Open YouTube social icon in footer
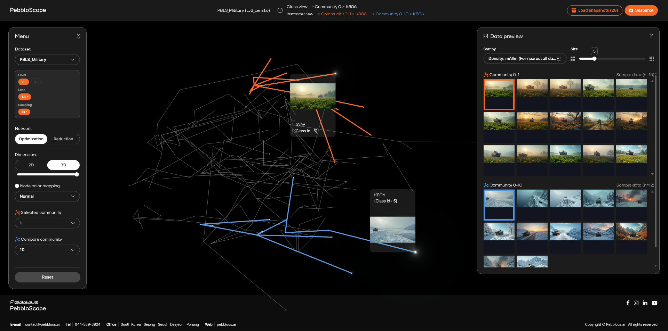The width and height of the screenshot is (668, 331). point(654,303)
